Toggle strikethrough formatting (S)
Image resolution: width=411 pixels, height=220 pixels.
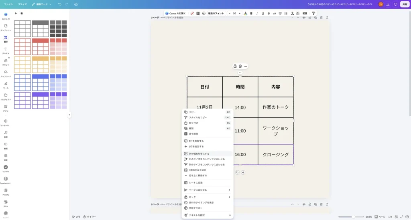tap(269, 13)
